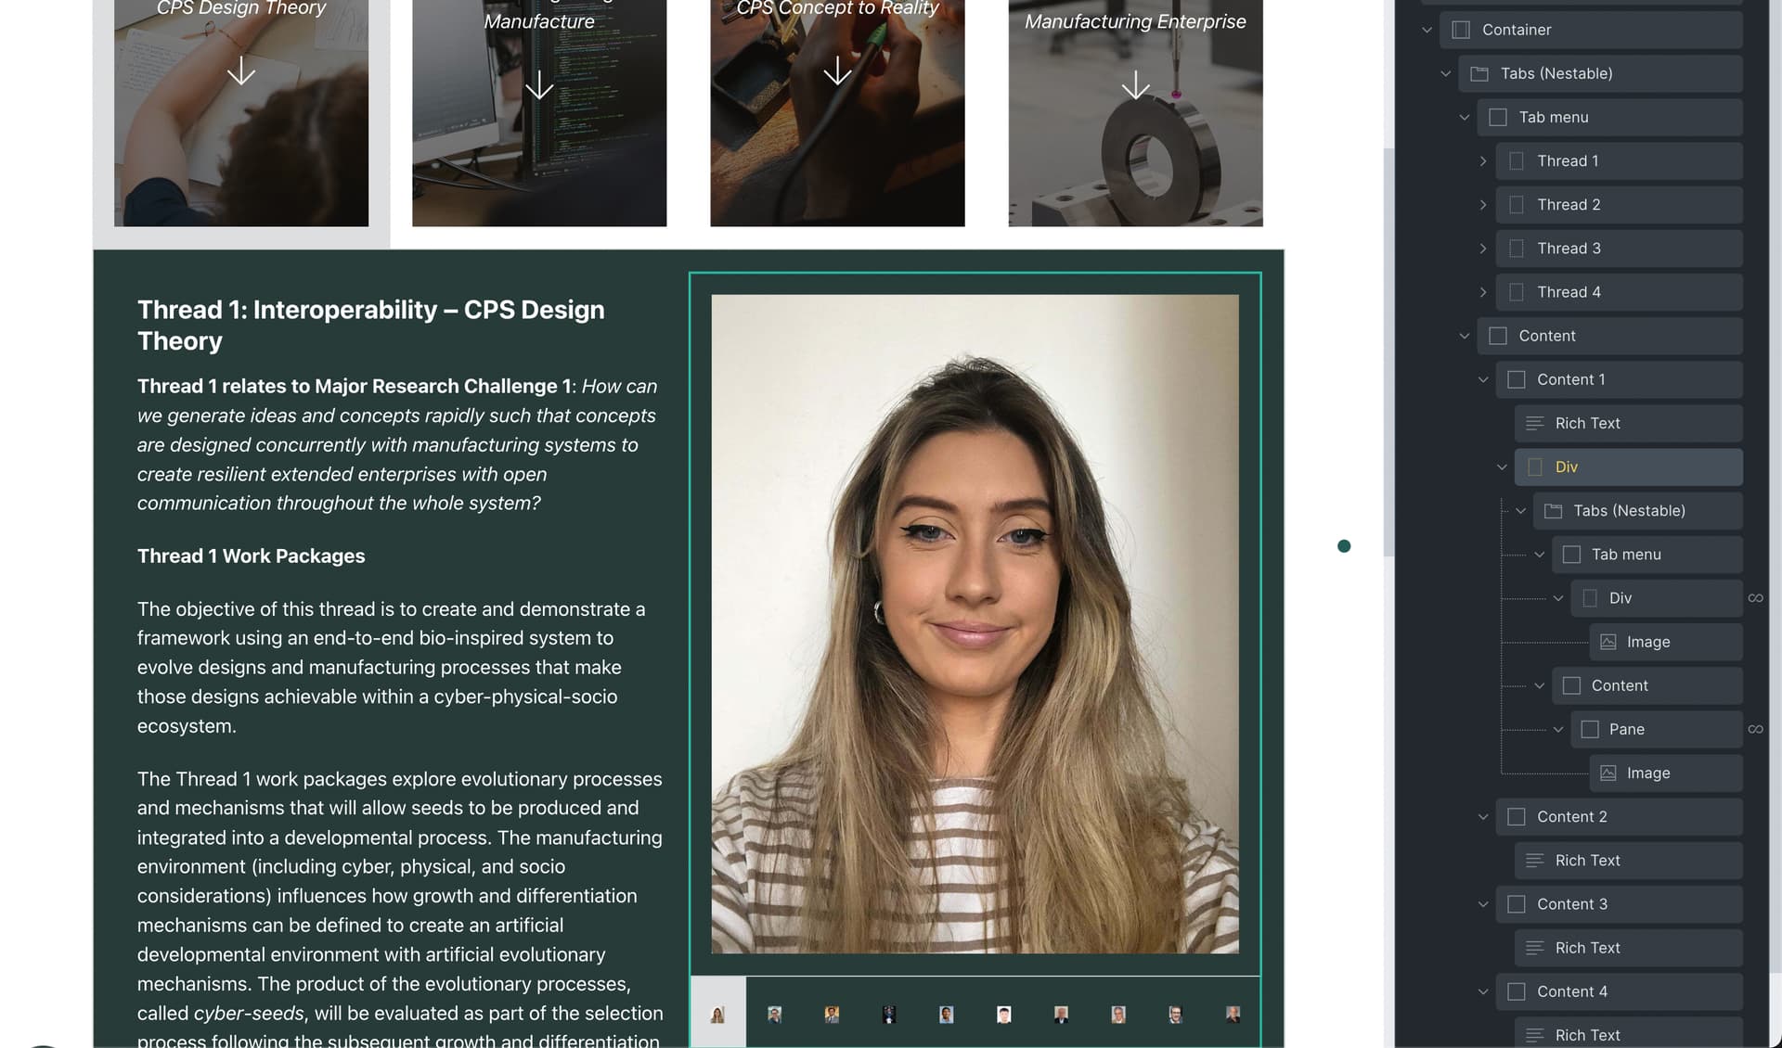Collapse the Content 1 chevron

point(1482,379)
